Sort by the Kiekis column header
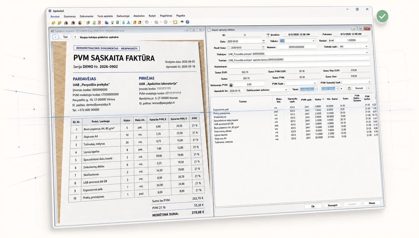This screenshot has width=419, height=238. [x=319, y=99]
